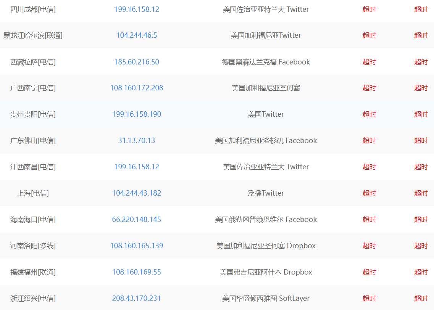Image resolution: width=434 pixels, height=310 pixels.
Task: Select the 江西南昌[电信] node cell
Action: pos(33,167)
